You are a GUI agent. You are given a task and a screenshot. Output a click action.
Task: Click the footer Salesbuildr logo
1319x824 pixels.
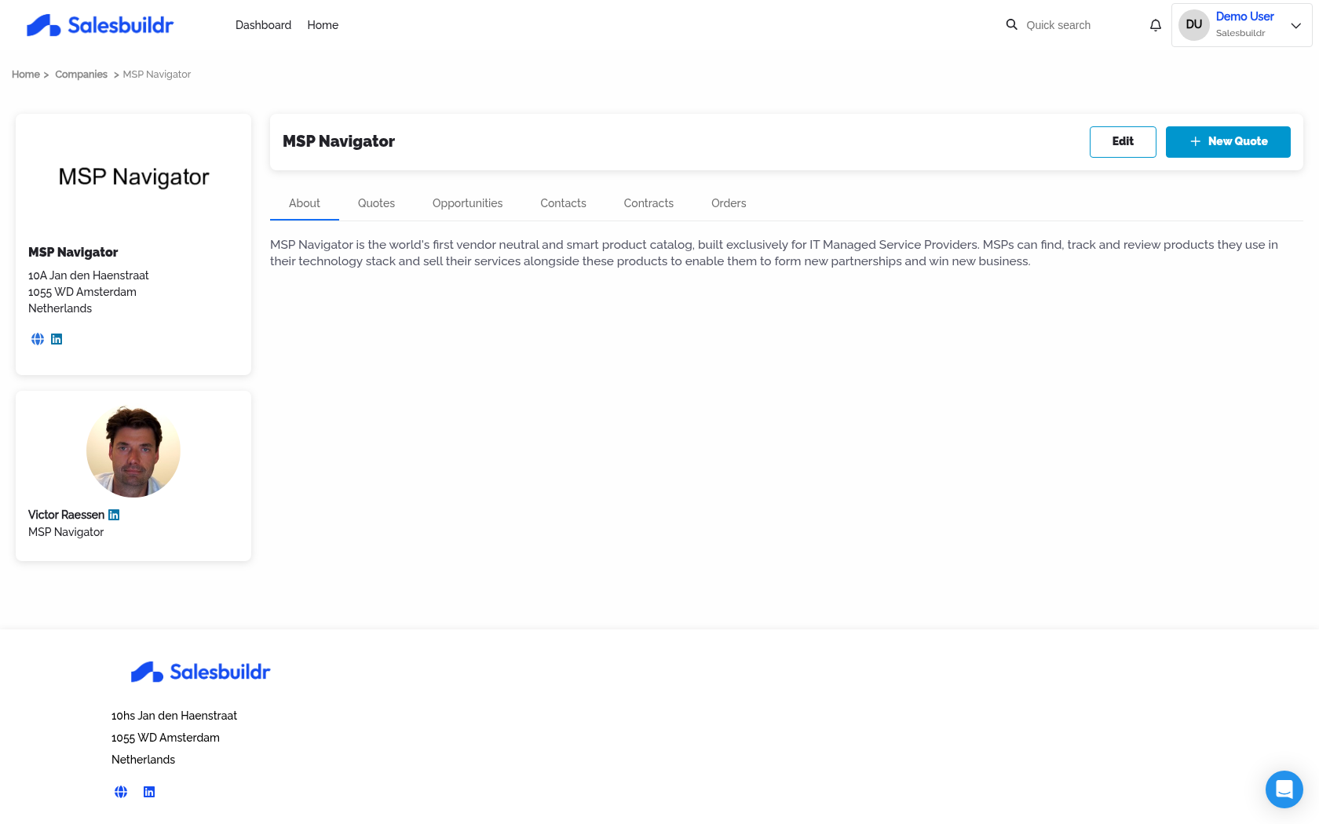click(200, 672)
